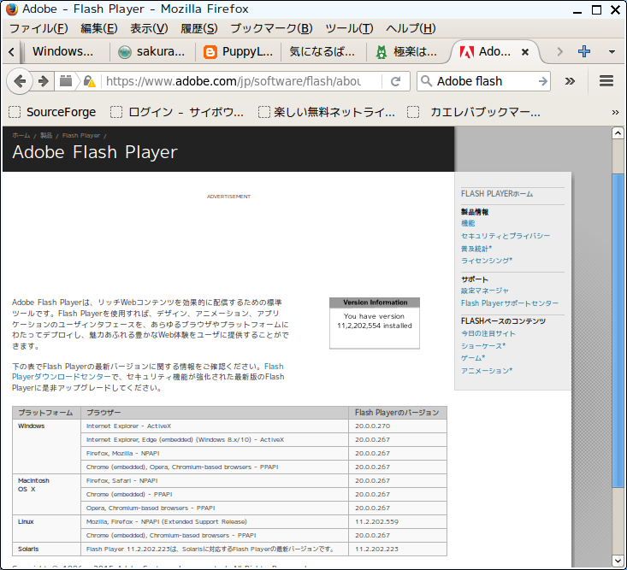This screenshot has width=627, height=570.
Task: Click the URL address field
Action: [x=240, y=81]
